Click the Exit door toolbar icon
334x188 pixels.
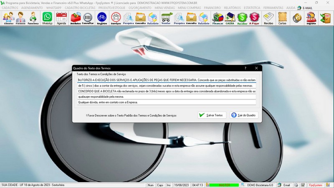[325, 18]
